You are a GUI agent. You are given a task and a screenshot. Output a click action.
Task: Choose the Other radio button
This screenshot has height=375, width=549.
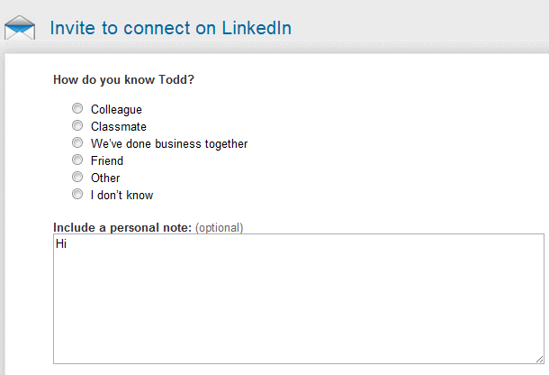(x=77, y=178)
